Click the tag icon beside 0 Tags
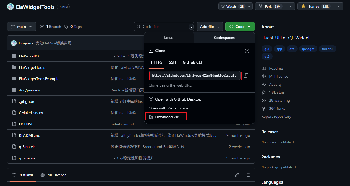 (x=66, y=27)
